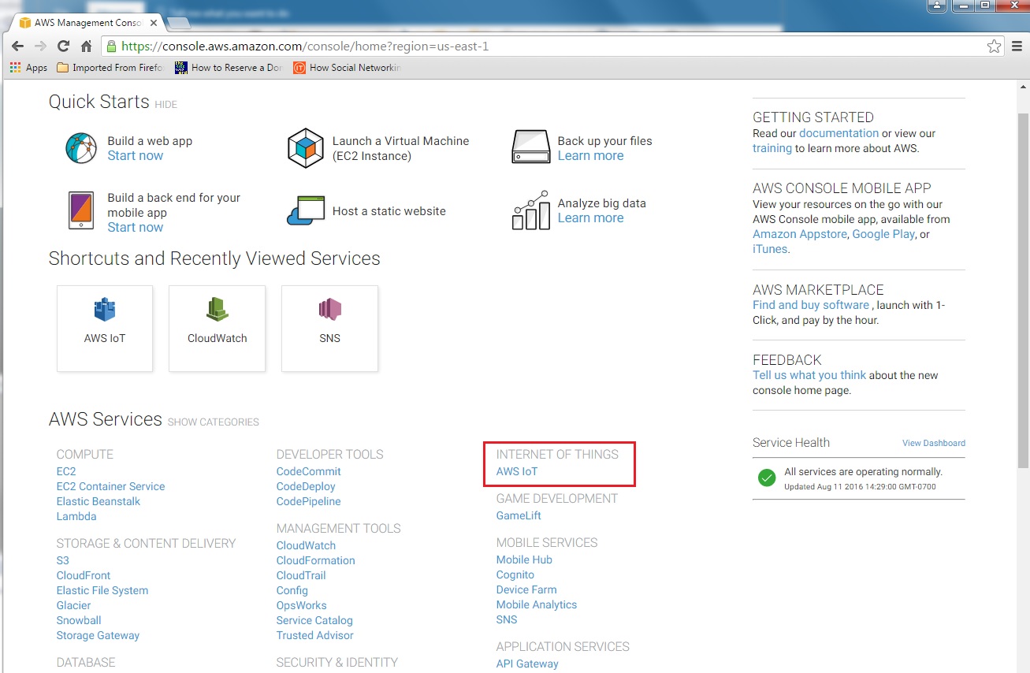
Task: Open the Google Play link
Action: point(883,234)
